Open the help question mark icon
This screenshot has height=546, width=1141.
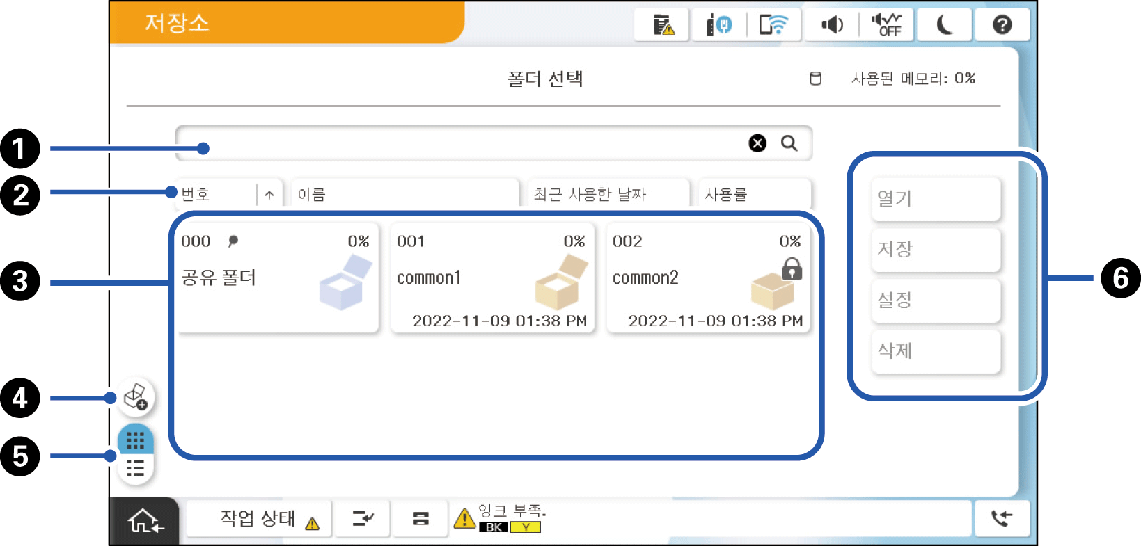click(x=1002, y=25)
